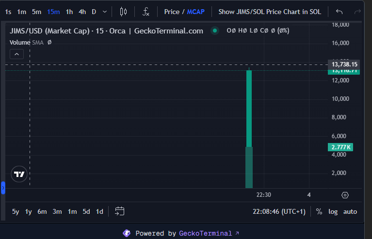Set range to 6m
The width and height of the screenshot is (372, 239).
pyautogui.click(x=42, y=211)
